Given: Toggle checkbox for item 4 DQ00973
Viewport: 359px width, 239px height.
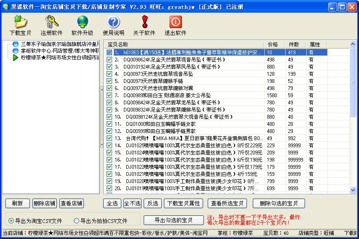Looking at the screenshot, I should tap(109, 74).
